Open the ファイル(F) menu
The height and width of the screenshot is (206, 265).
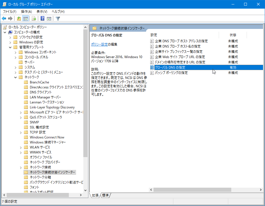tap(9, 11)
